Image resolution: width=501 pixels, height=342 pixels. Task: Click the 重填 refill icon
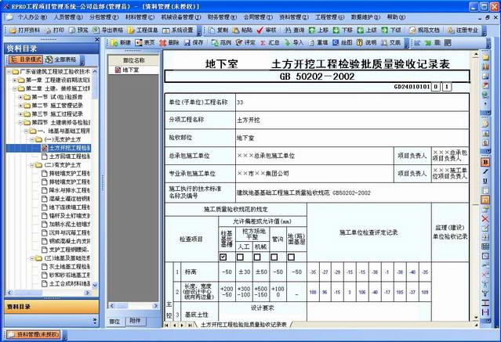[311, 43]
